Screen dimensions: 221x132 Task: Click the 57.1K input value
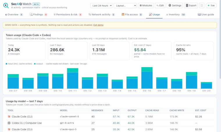pyautogui.click(x=116, y=117)
